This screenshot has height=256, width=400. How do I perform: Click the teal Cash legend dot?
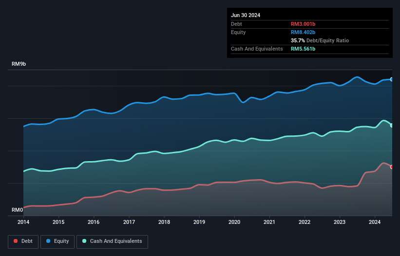[x=84, y=241]
